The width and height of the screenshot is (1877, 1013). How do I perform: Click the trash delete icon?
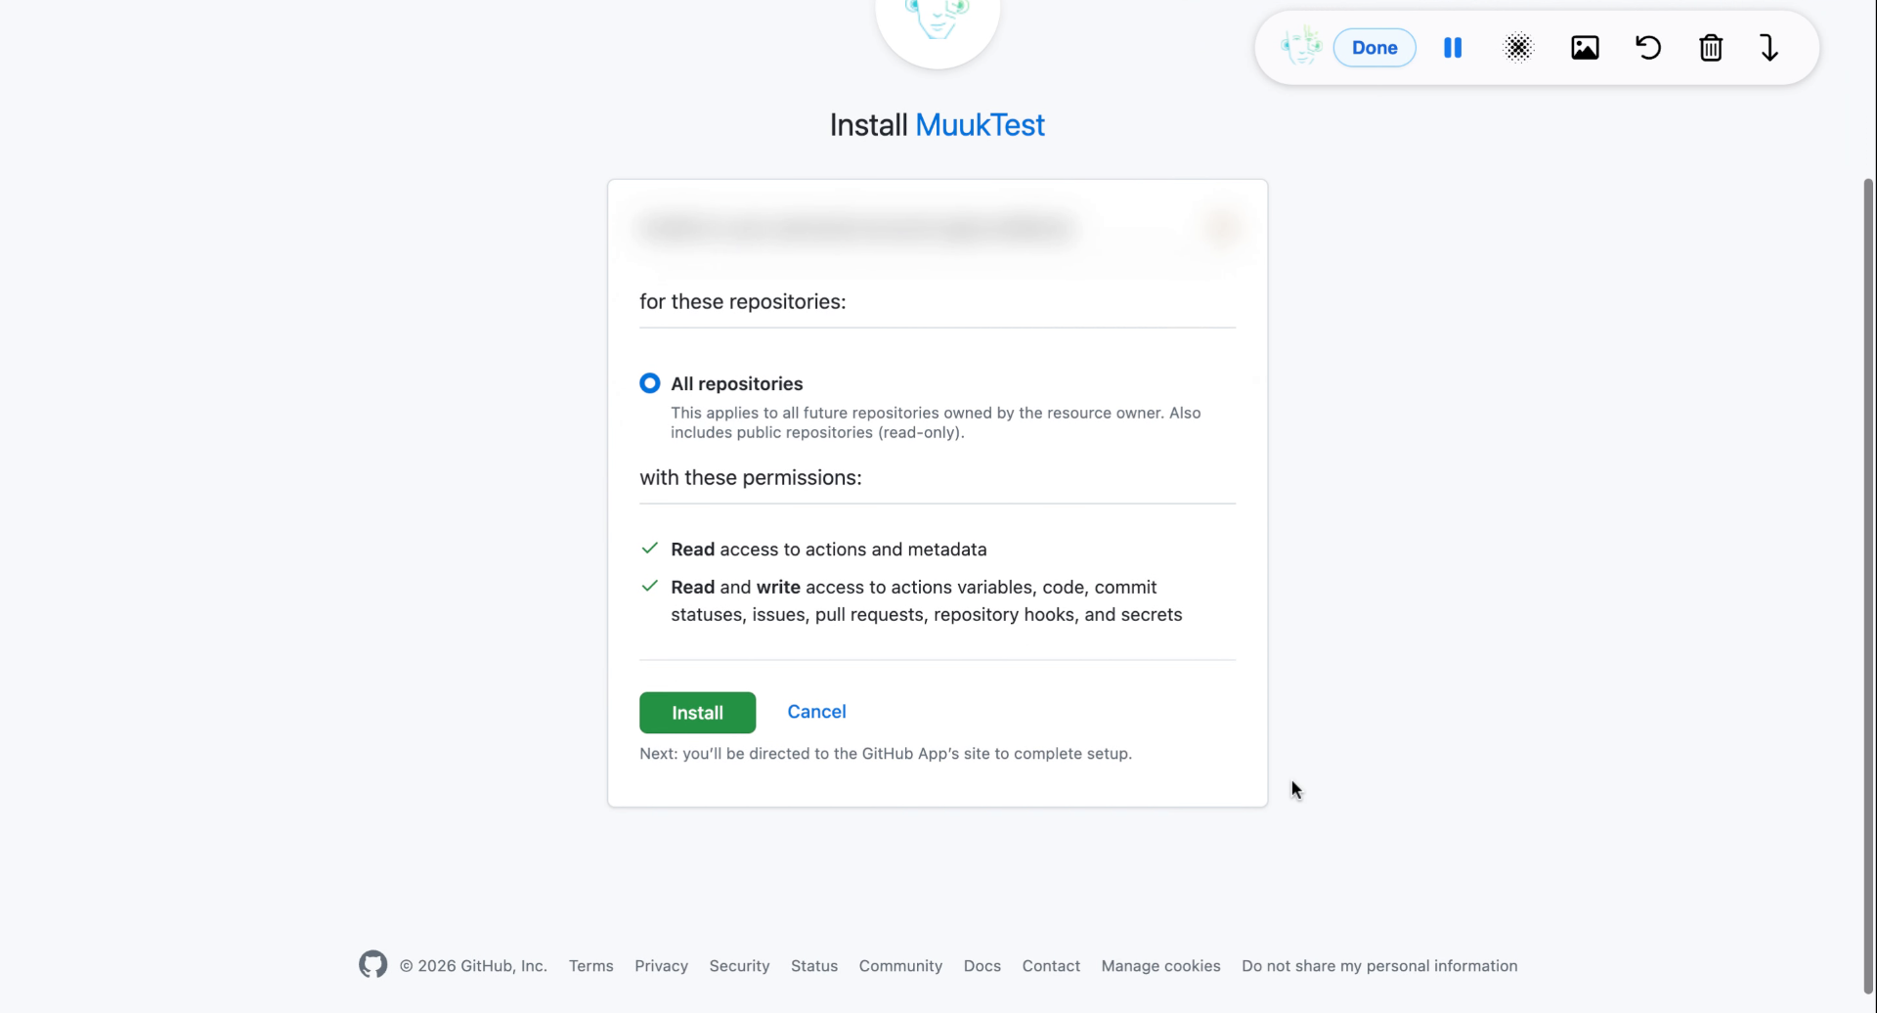(x=1711, y=48)
